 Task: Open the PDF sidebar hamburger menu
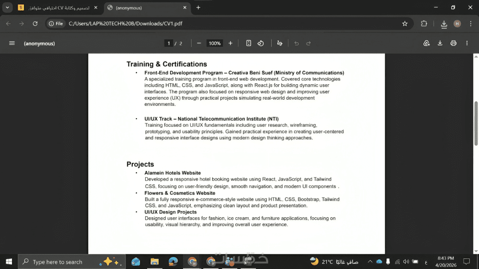(12, 44)
